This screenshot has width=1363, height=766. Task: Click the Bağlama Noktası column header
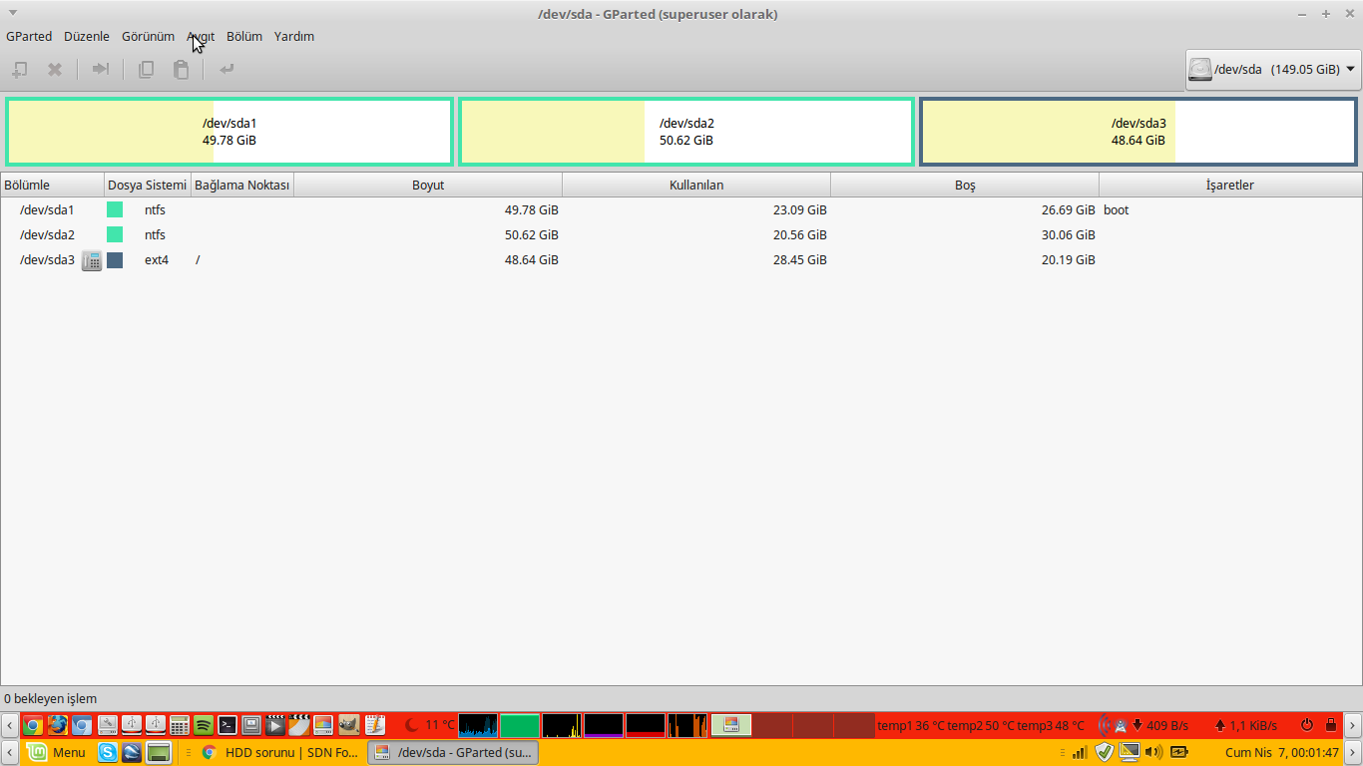coord(242,186)
